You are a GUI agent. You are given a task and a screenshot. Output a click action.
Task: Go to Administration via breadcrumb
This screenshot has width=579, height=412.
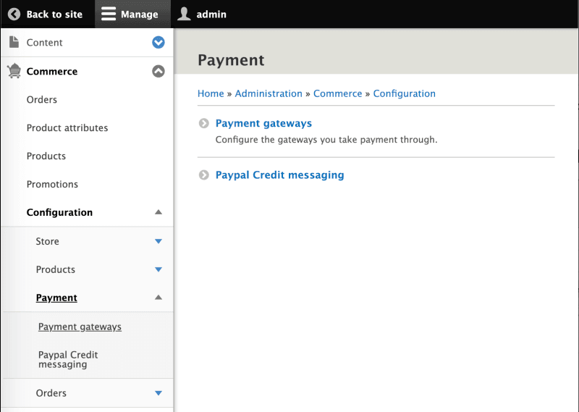(x=269, y=93)
